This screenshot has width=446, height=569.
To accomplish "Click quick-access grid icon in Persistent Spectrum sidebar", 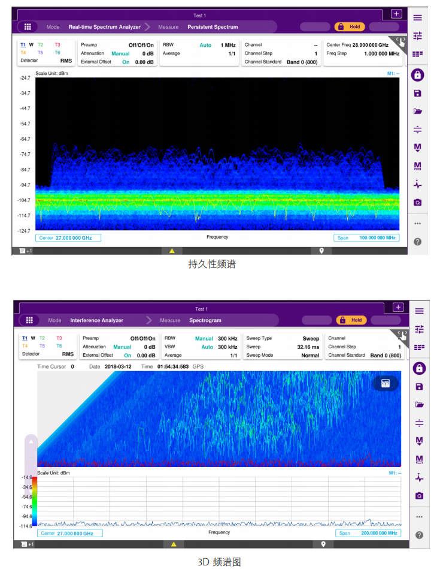I will tap(417, 54).
